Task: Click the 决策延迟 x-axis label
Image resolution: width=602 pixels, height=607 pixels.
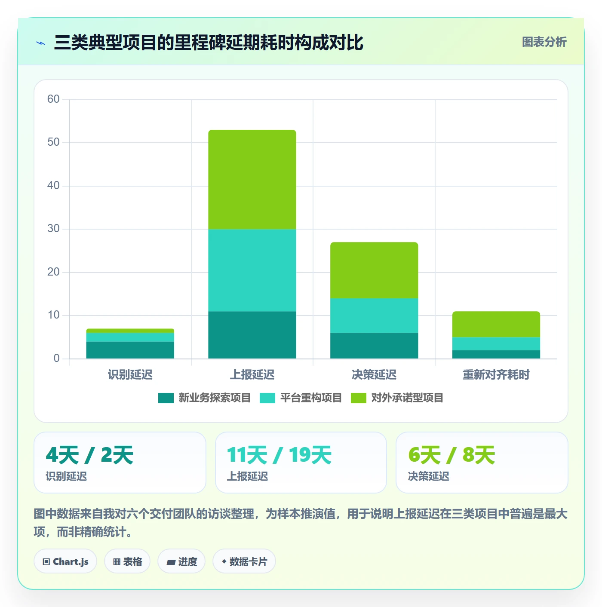Action: pos(374,375)
